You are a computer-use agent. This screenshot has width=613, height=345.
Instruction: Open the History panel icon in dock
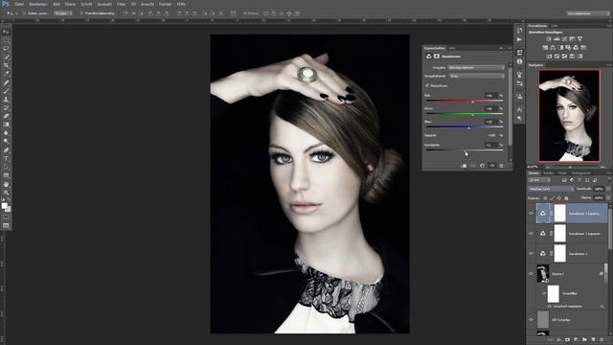[x=519, y=31]
